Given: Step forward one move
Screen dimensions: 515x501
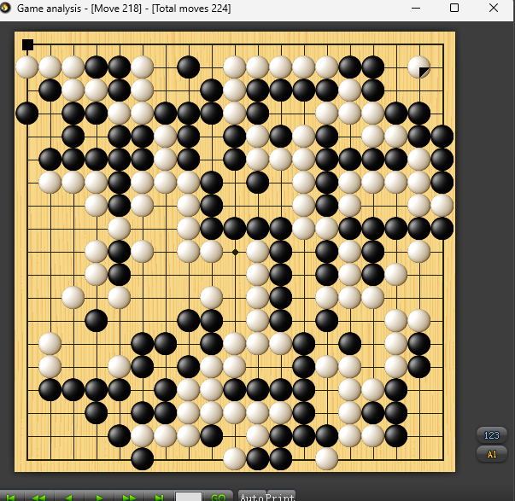Looking at the screenshot, I should [x=99, y=496].
